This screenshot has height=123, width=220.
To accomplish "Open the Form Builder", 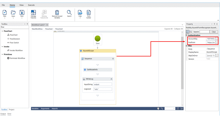I will 88,13.
